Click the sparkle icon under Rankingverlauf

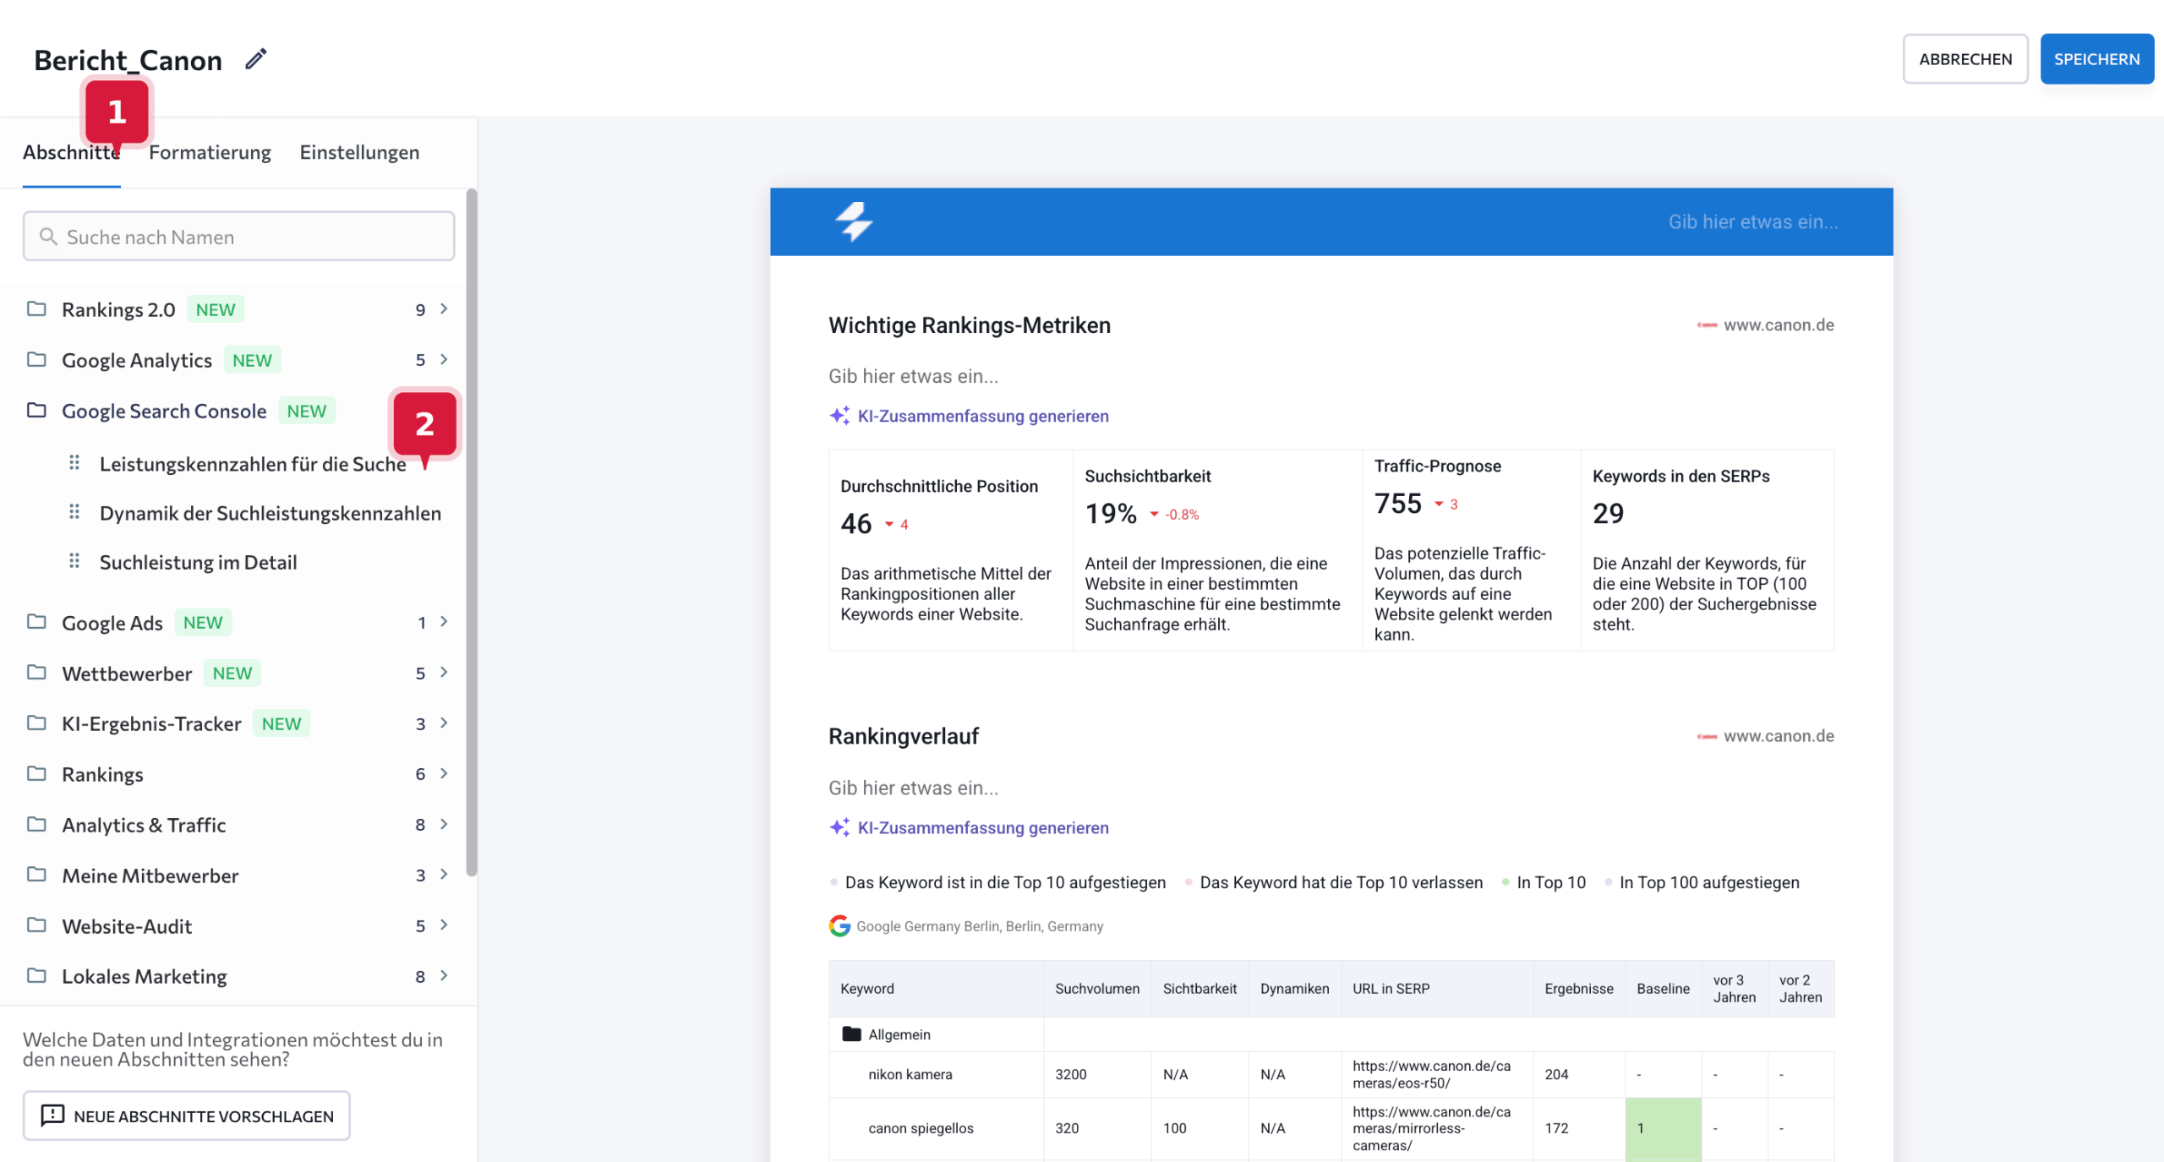(x=839, y=827)
